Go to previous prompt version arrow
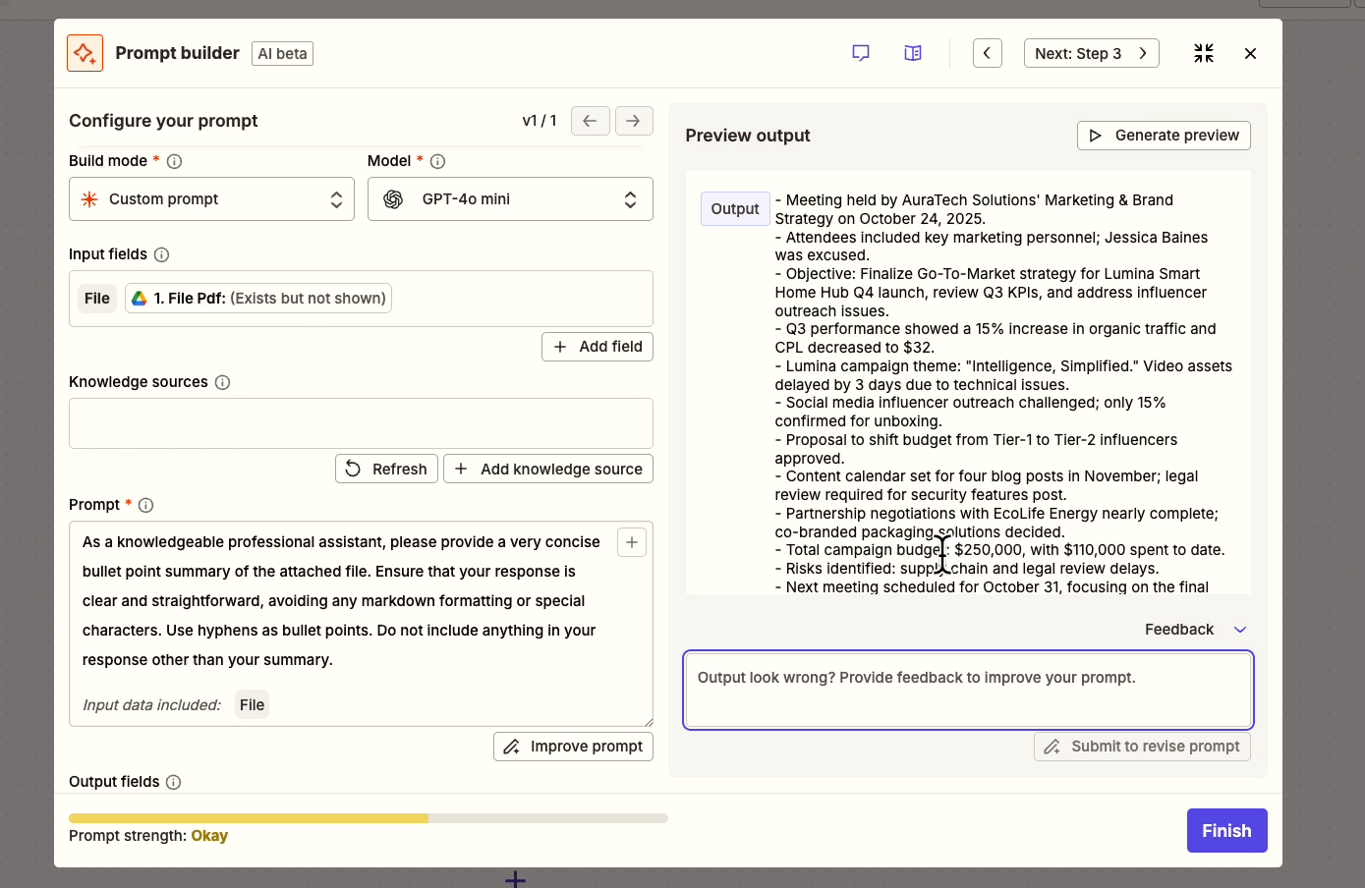This screenshot has height=888, width=1365. [x=590, y=121]
